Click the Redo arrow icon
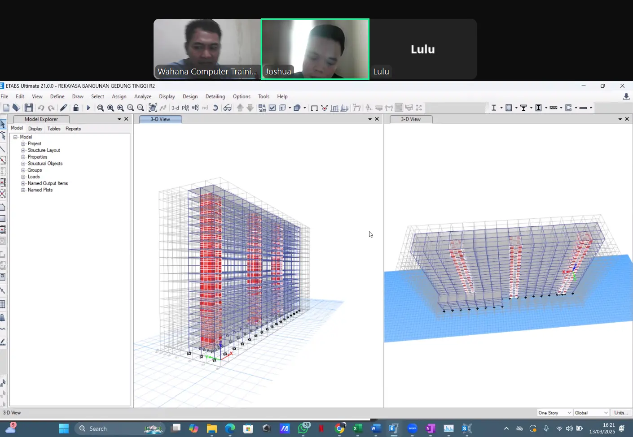This screenshot has height=437, width=633. click(x=51, y=108)
